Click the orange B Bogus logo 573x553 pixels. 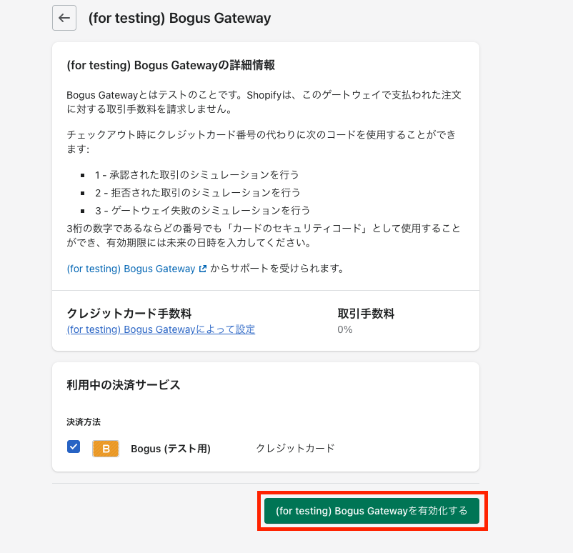106,449
